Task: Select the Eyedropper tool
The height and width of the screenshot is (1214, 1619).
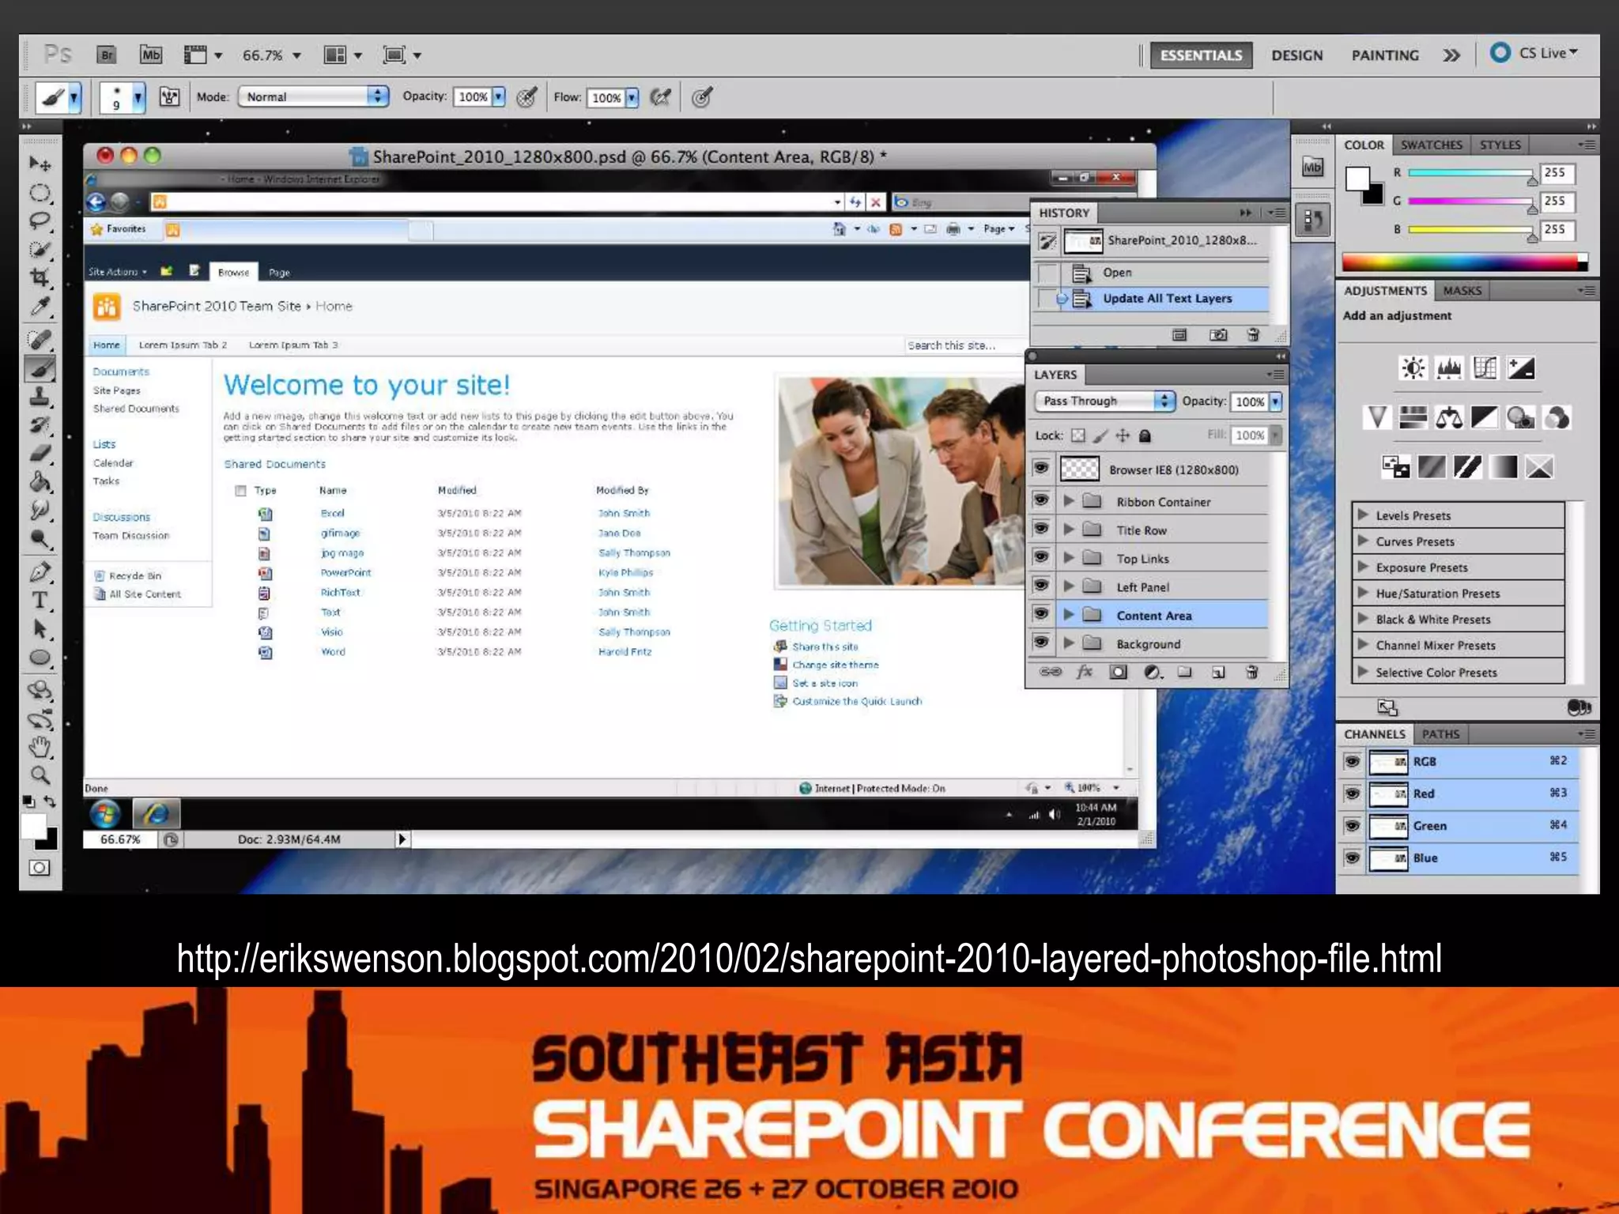Action: pyautogui.click(x=40, y=306)
